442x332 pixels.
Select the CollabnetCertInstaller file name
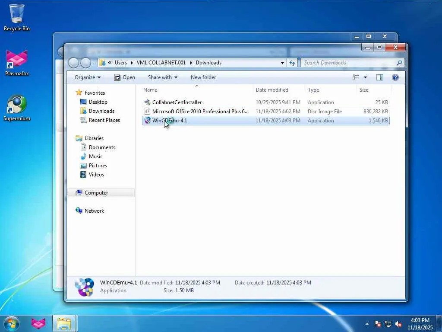[x=177, y=102]
